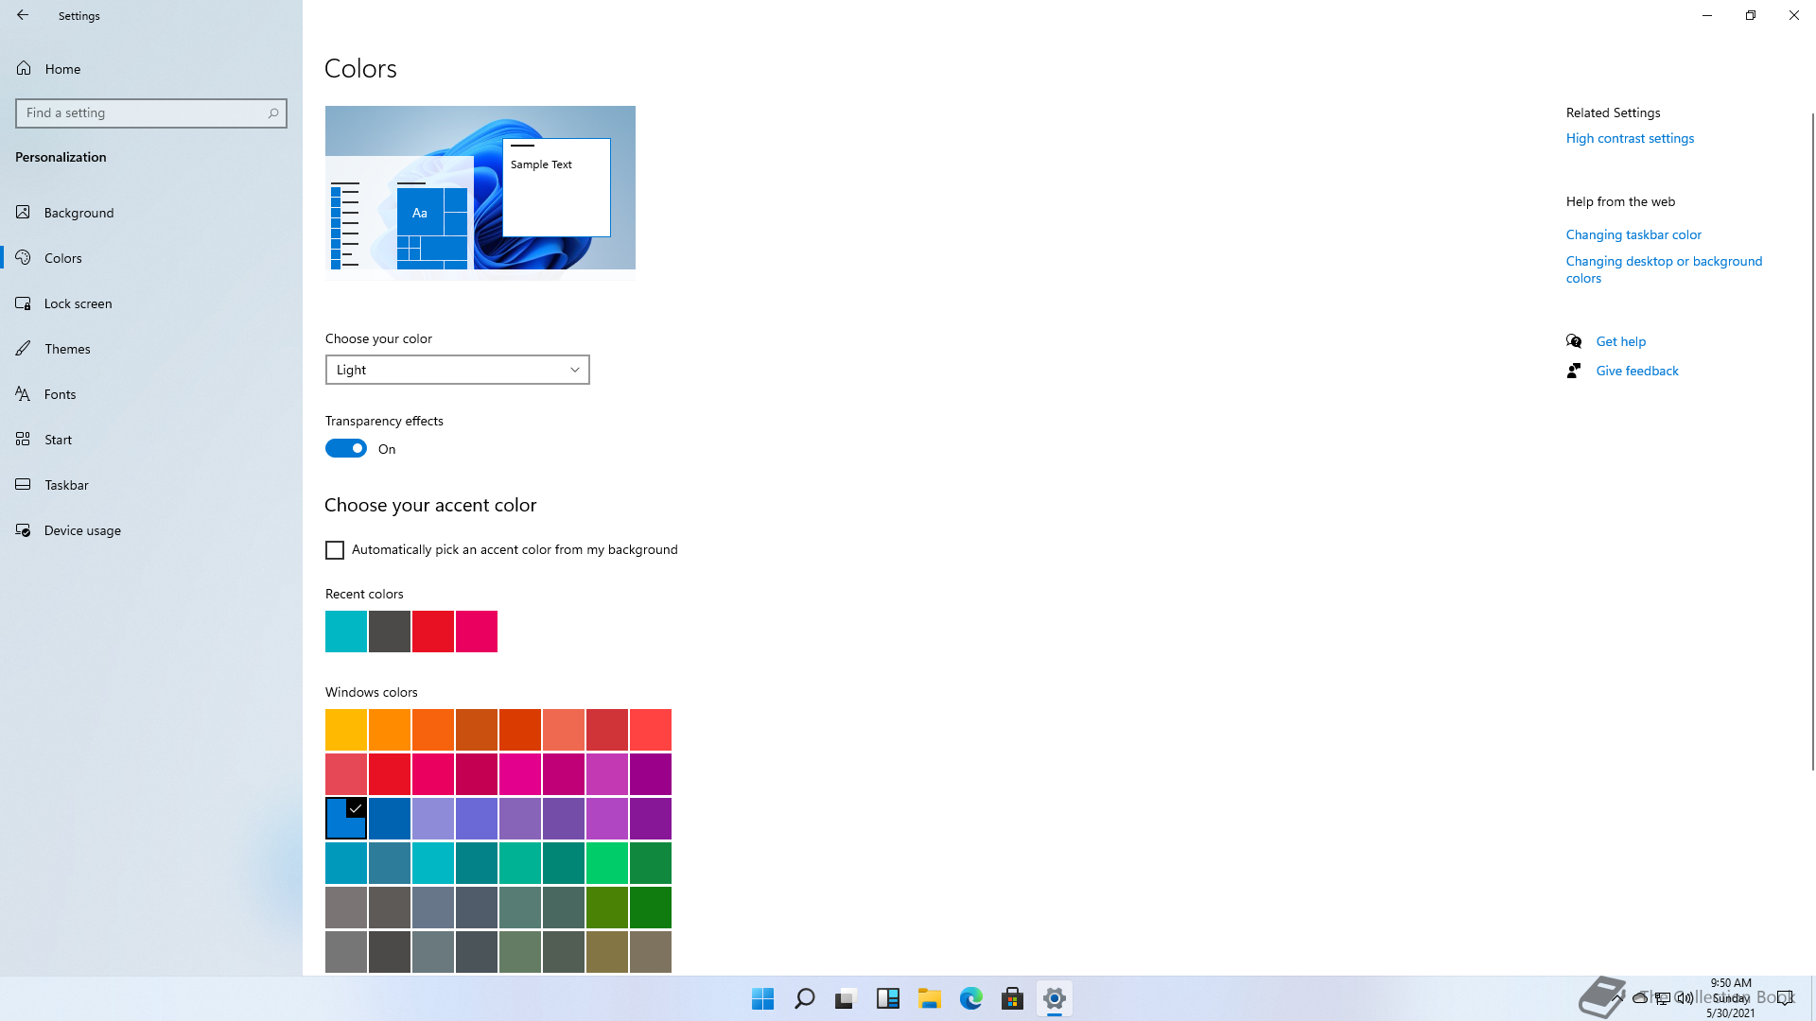Open the Home settings page
1816x1021 pixels.
pos(151,68)
